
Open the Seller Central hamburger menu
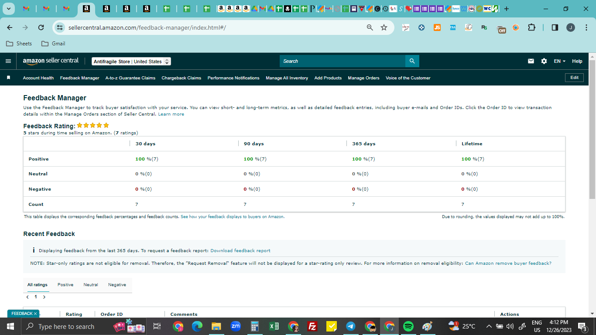(x=8, y=61)
